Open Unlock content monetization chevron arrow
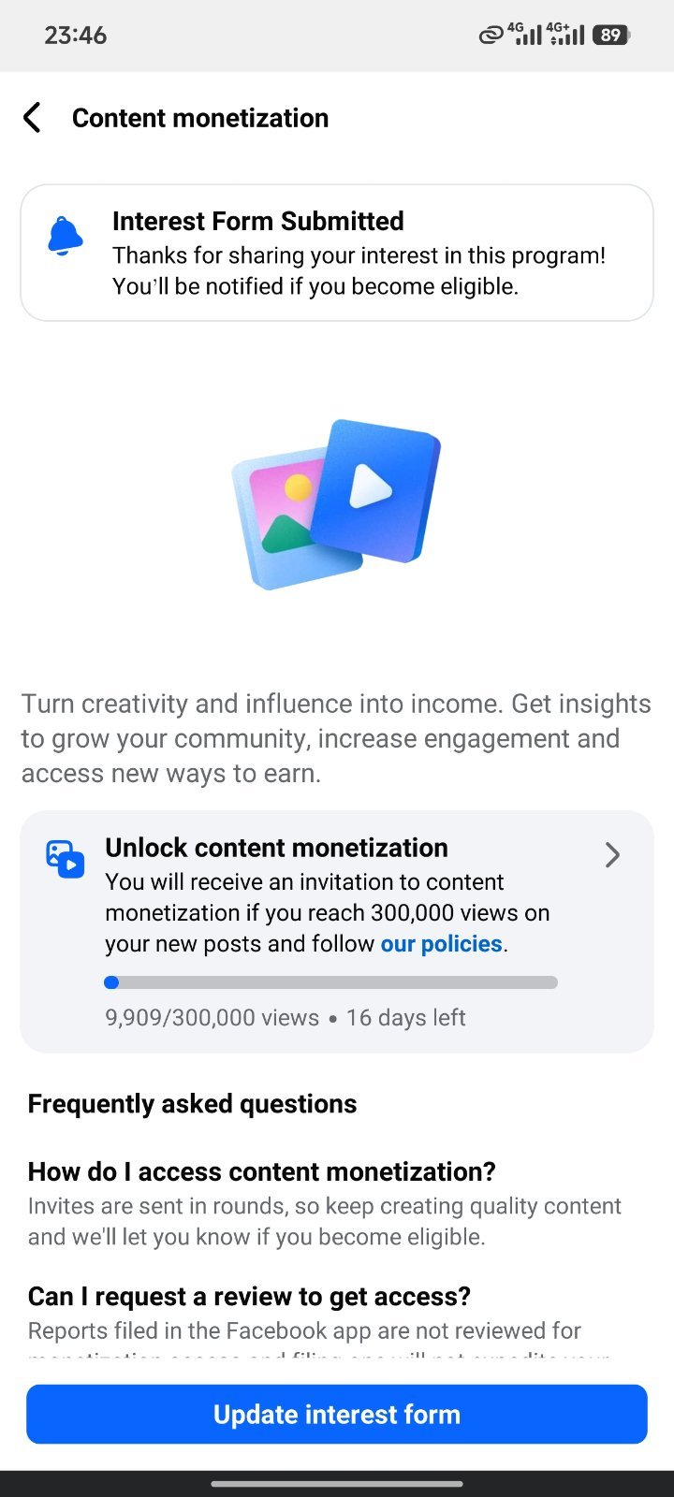674x1497 pixels. (612, 855)
